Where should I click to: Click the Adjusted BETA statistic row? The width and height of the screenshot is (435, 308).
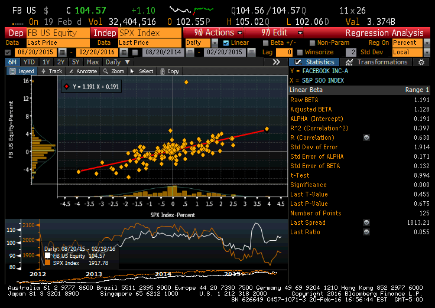[359, 109]
